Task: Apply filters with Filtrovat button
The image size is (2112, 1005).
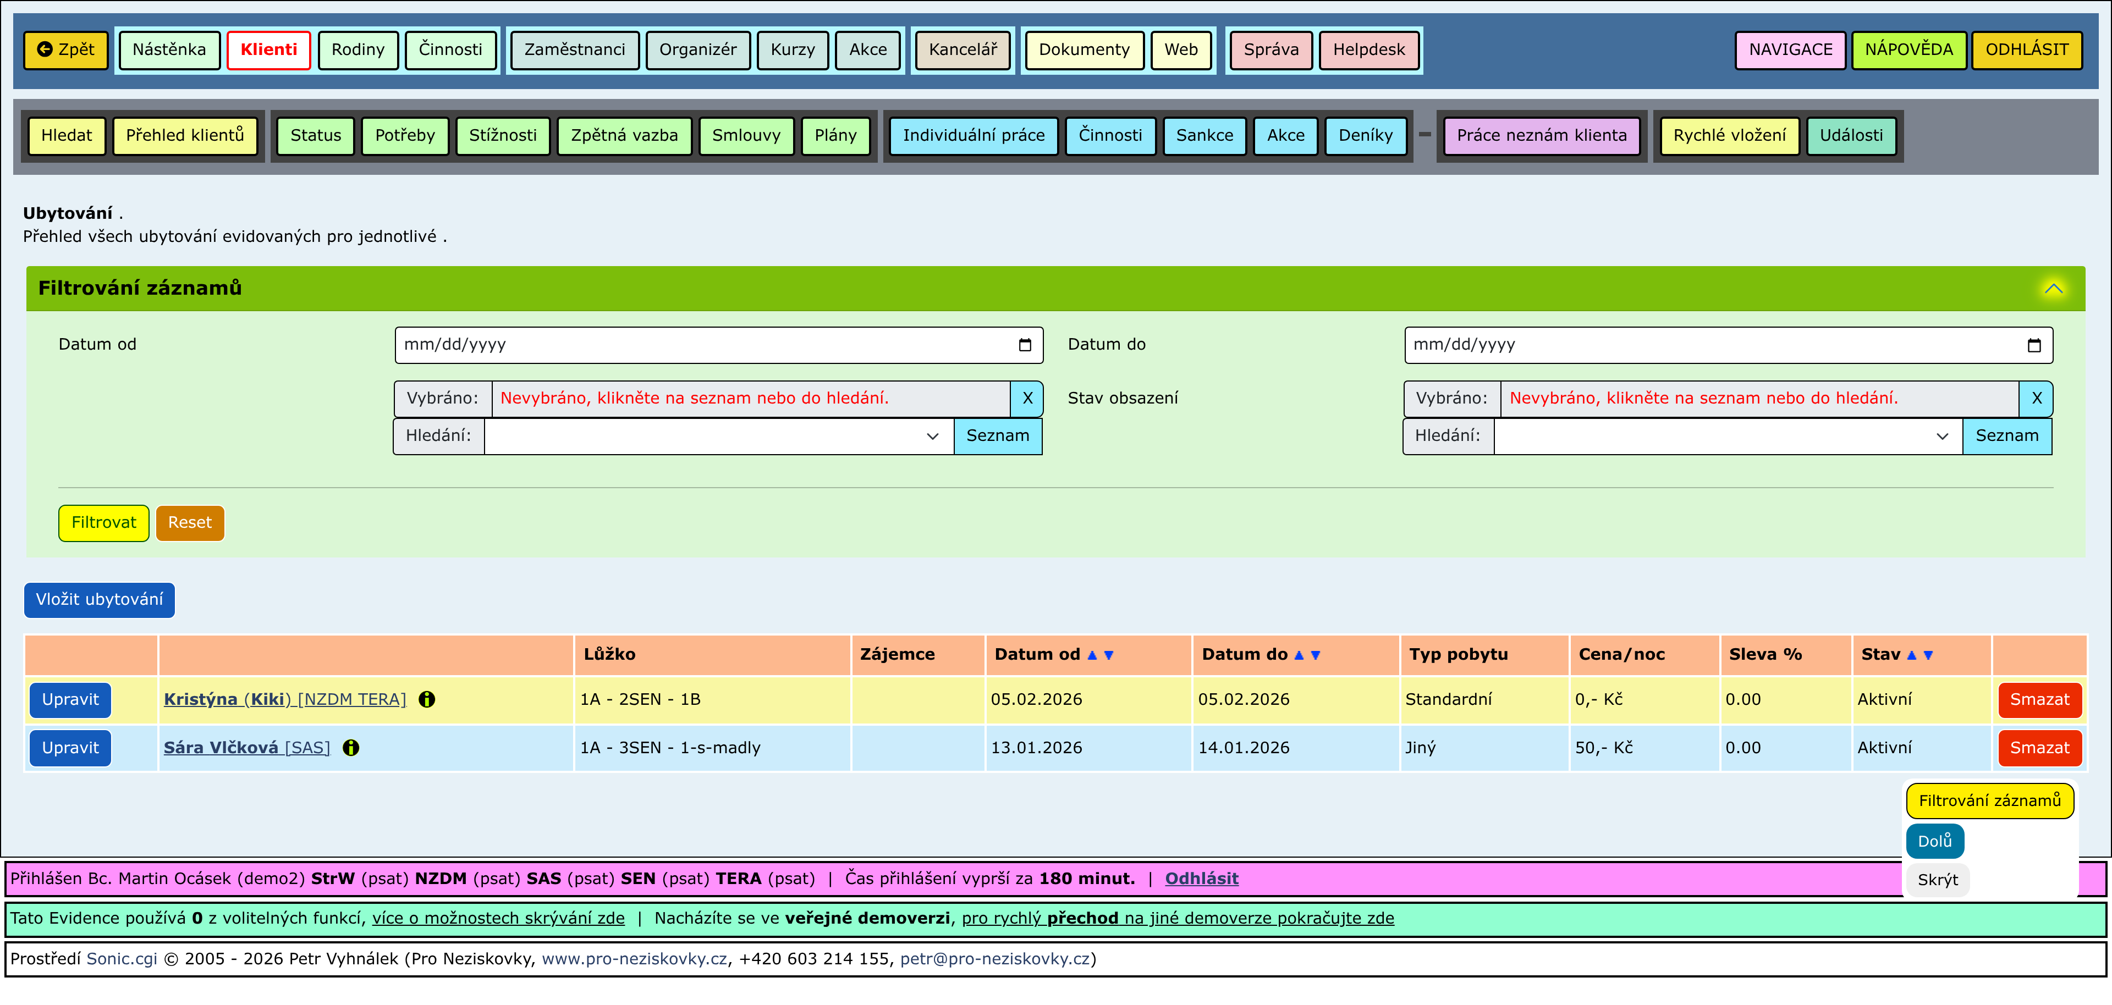Action: pos(103,523)
